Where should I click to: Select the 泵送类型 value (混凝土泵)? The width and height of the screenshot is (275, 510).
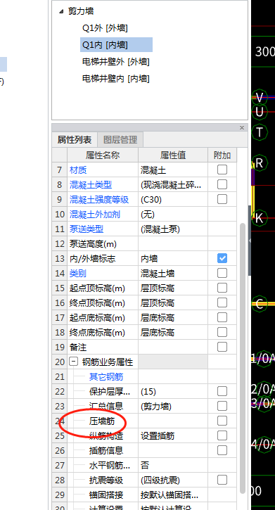click(173, 229)
